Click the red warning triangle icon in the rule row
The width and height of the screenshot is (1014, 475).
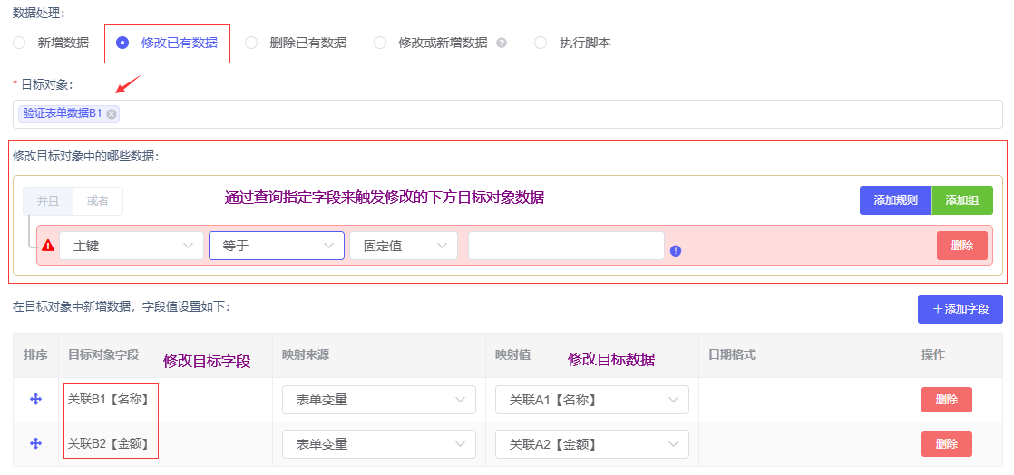(48, 246)
